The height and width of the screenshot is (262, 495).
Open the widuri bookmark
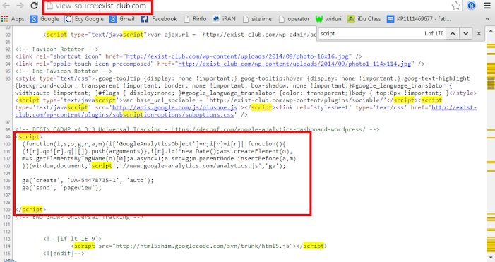tap(328, 19)
